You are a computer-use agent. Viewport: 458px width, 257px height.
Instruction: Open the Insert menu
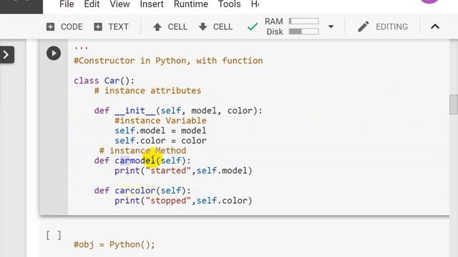pos(152,4)
